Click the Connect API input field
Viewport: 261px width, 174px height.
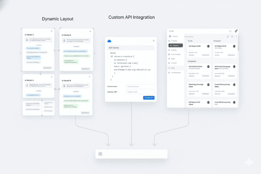click(140, 92)
